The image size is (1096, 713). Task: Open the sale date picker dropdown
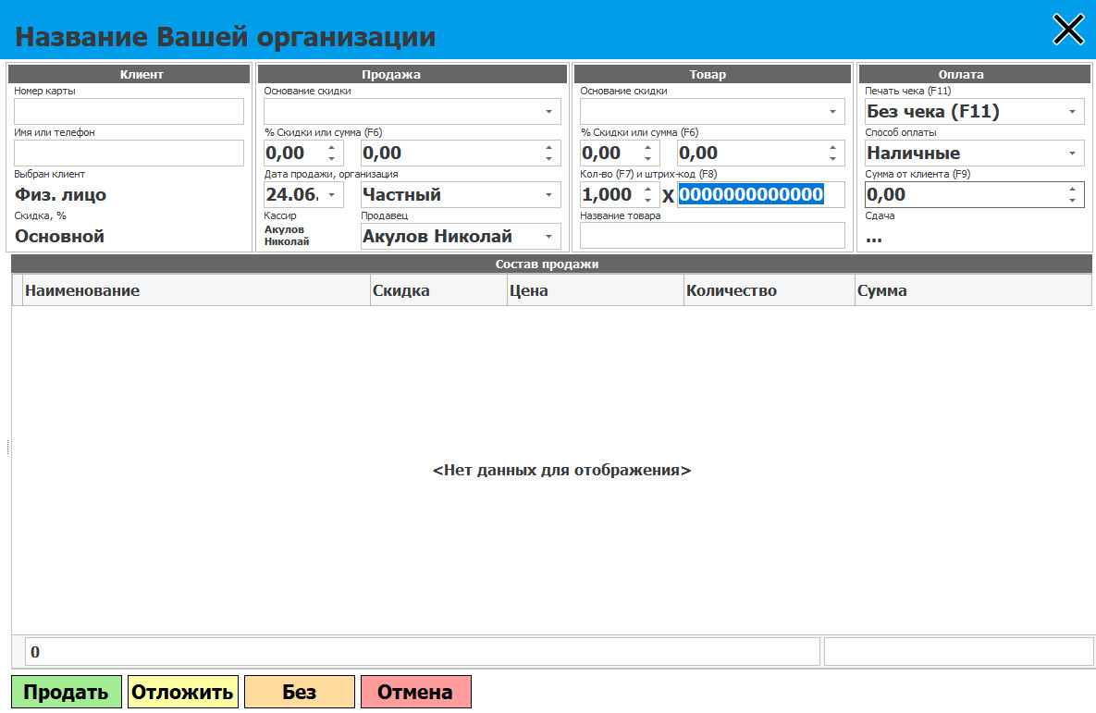coord(331,195)
